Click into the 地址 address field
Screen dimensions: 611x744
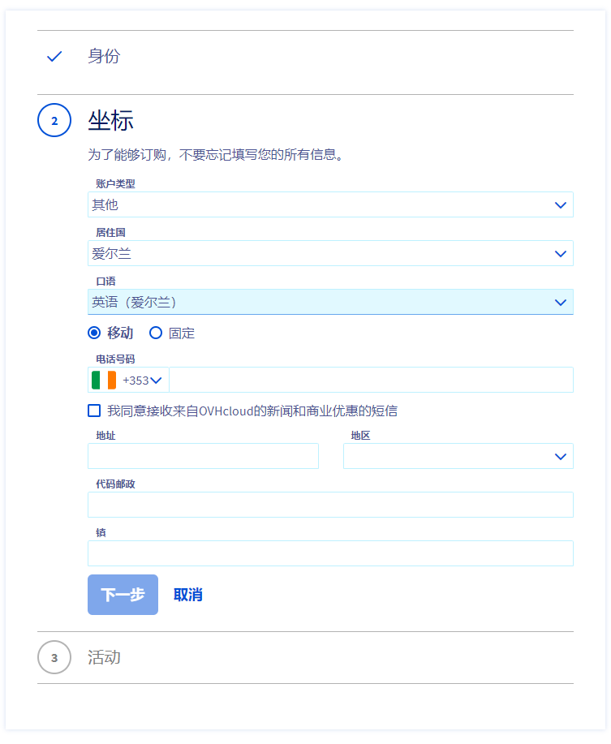coord(203,457)
